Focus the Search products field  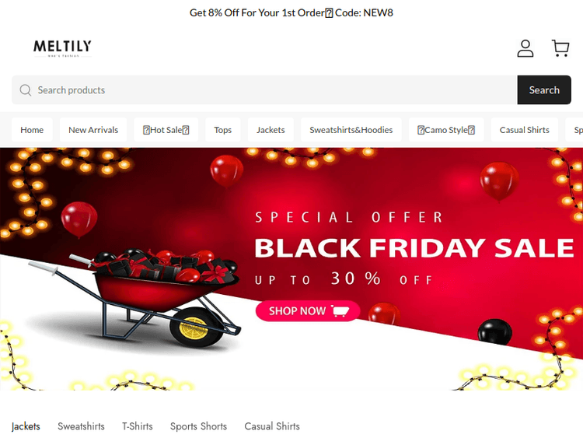click(x=264, y=90)
